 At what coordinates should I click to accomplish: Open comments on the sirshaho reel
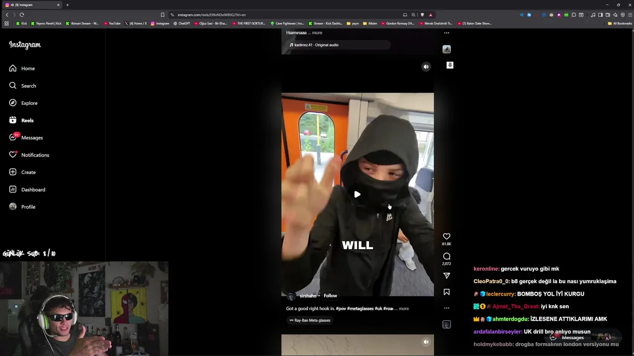point(446,256)
